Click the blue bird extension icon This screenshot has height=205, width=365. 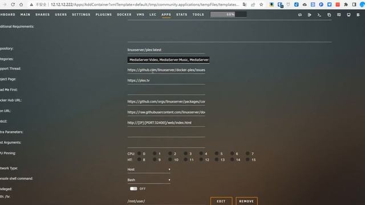click(x=330, y=5)
